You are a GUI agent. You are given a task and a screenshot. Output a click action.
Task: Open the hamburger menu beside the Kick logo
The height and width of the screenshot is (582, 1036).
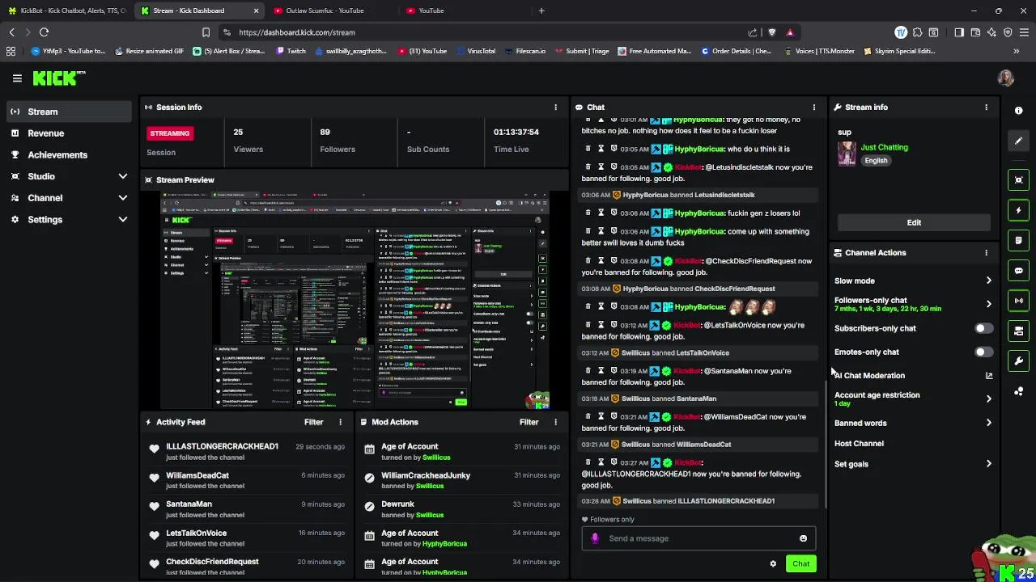(17, 78)
